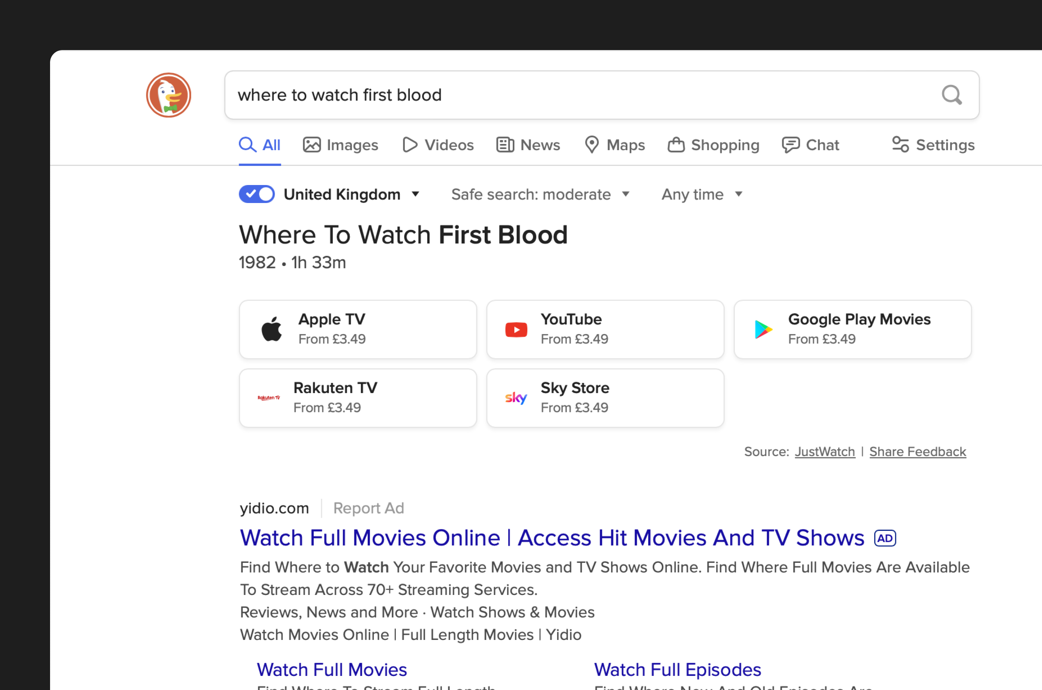Open the Maps tab
Viewport: 1042px width, 690px height.
tap(615, 145)
